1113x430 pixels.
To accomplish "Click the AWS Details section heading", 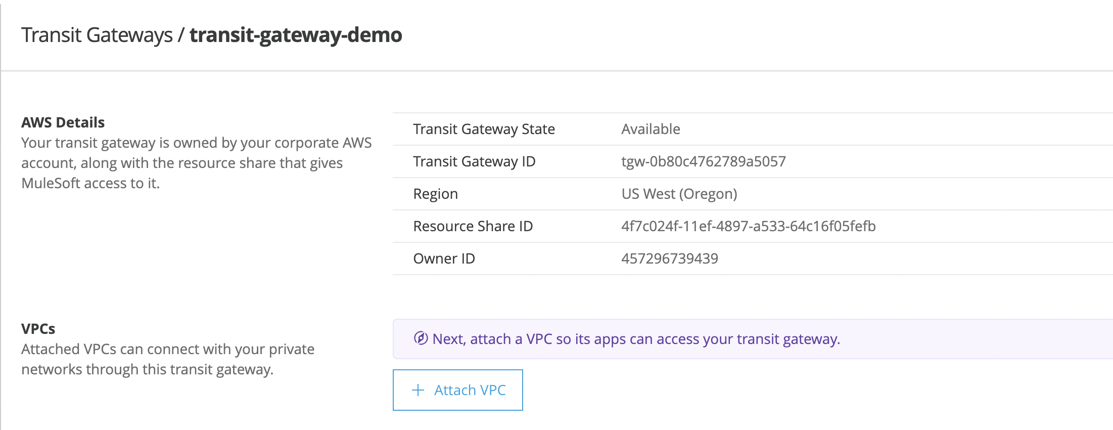I will (63, 122).
